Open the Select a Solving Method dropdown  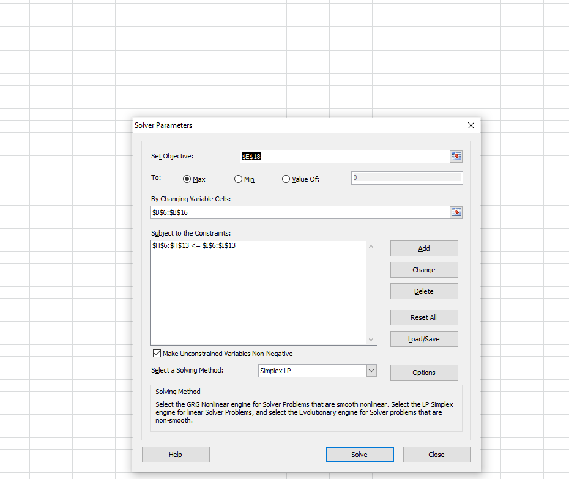point(370,370)
